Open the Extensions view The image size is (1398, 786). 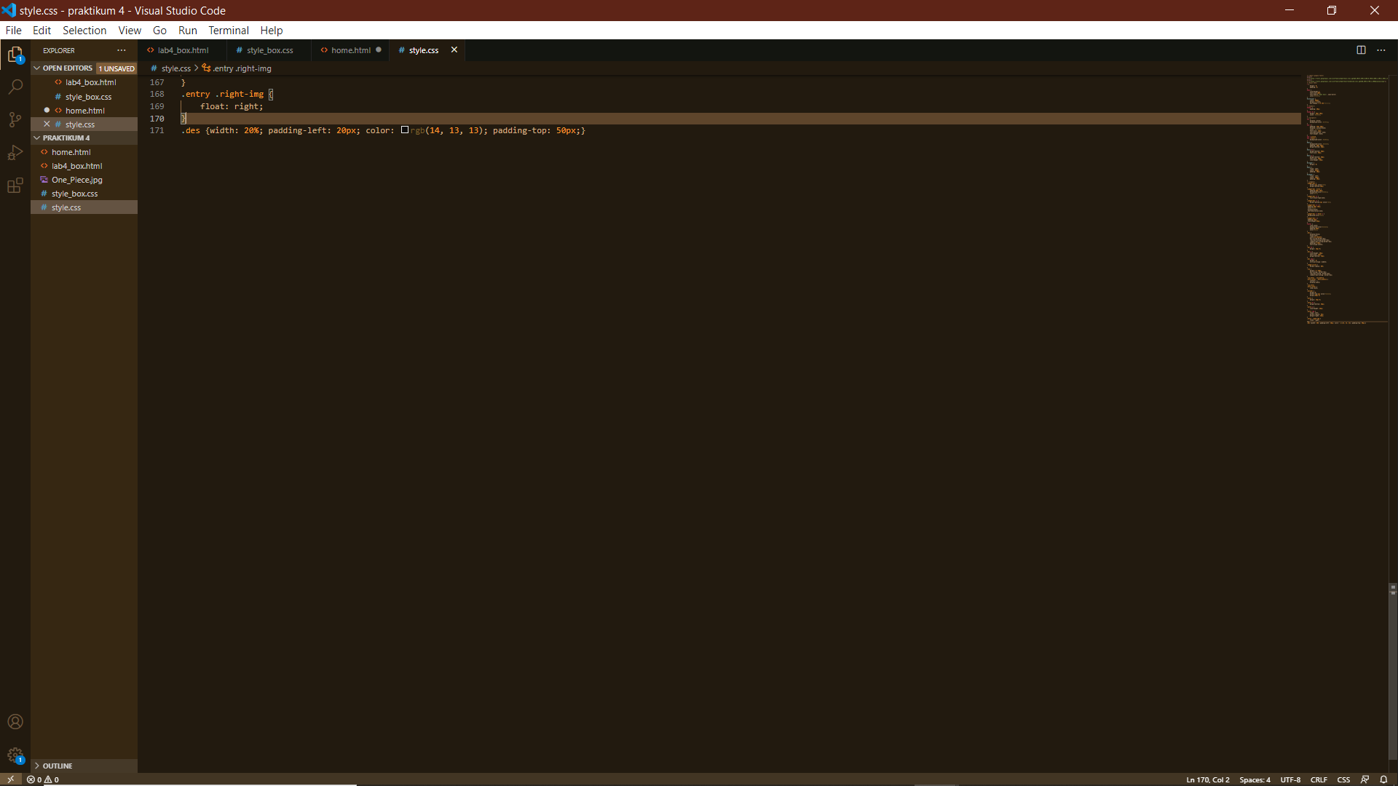click(x=15, y=186)
